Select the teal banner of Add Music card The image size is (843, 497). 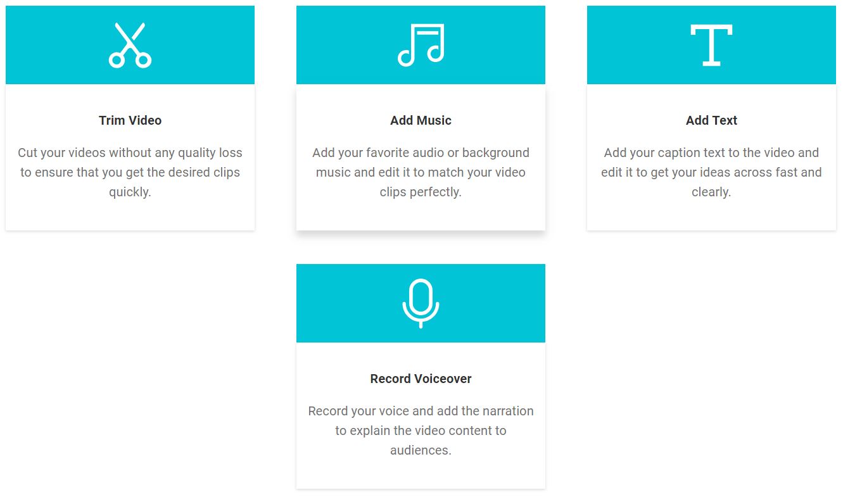tap(421, 45)
